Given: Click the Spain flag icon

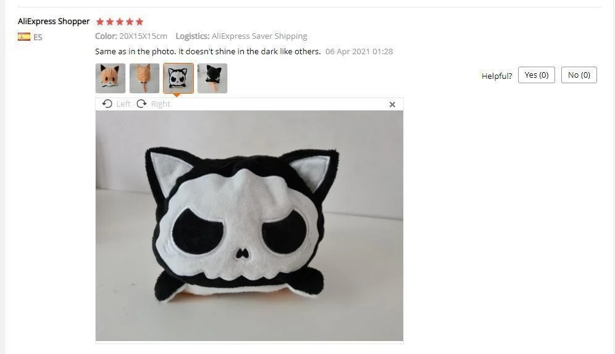Looking at the screenshot, I should pos(24,37).
